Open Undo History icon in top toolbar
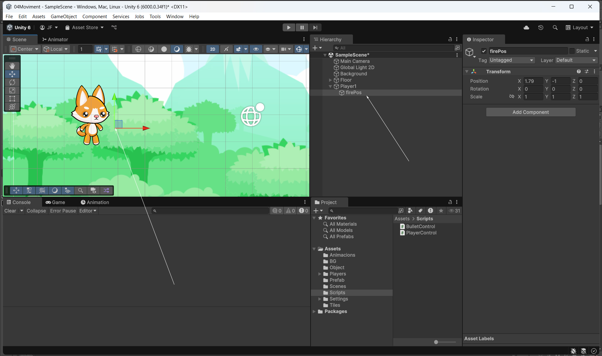Image resolution: width=602 pixels, height=356 pixels. pos(541,28)
